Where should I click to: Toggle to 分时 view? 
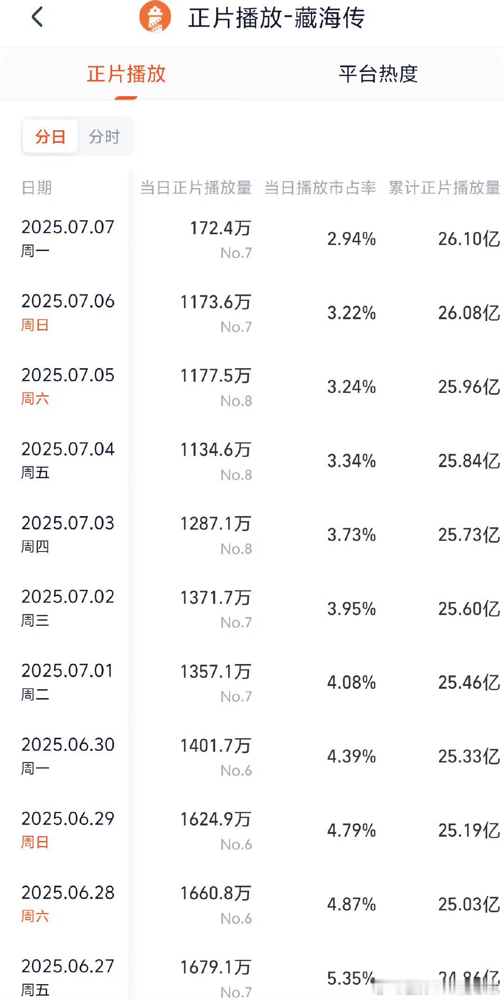click(x=105, y=136)
